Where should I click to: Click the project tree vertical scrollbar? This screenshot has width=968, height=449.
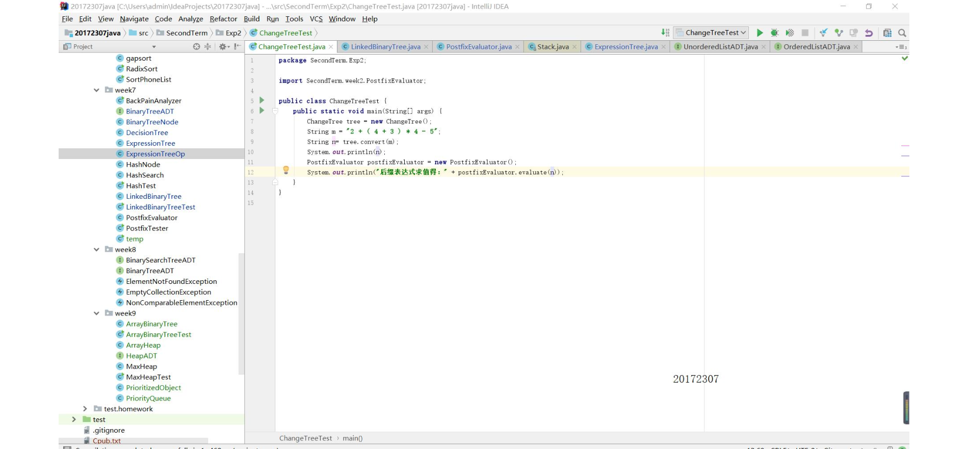pos(241,314)
